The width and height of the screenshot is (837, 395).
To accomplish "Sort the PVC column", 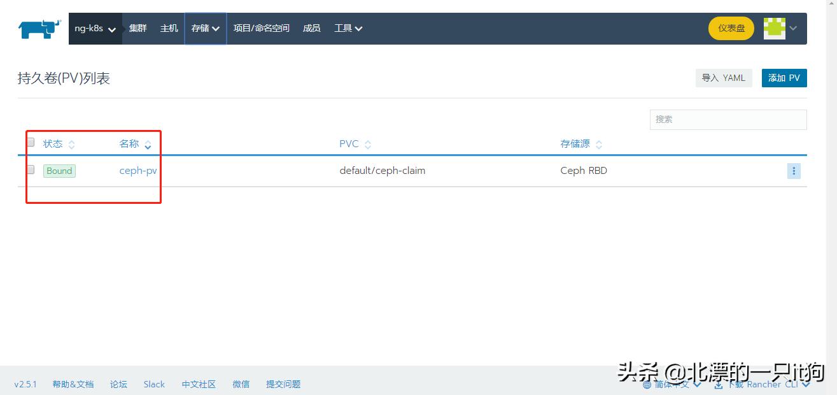I will click(367, 144).
